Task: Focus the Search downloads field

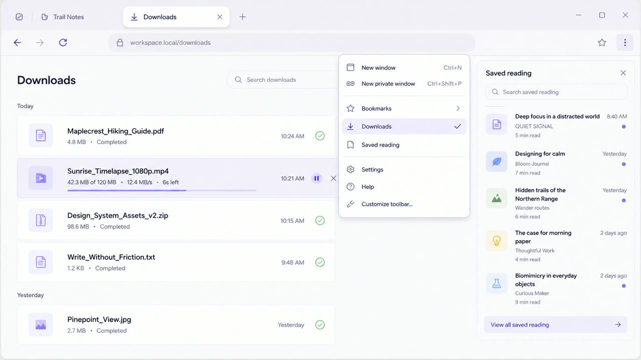Action: pyautogui.click(x=283, y=79)
